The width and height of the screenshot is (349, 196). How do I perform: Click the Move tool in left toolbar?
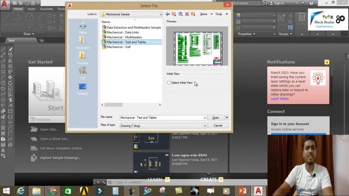[x=10, y=77]
